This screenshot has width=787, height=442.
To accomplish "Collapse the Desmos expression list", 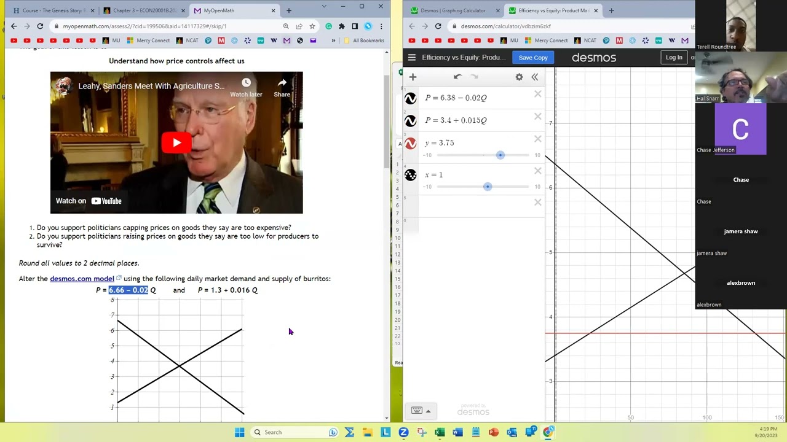I will [x=535, y=77].
